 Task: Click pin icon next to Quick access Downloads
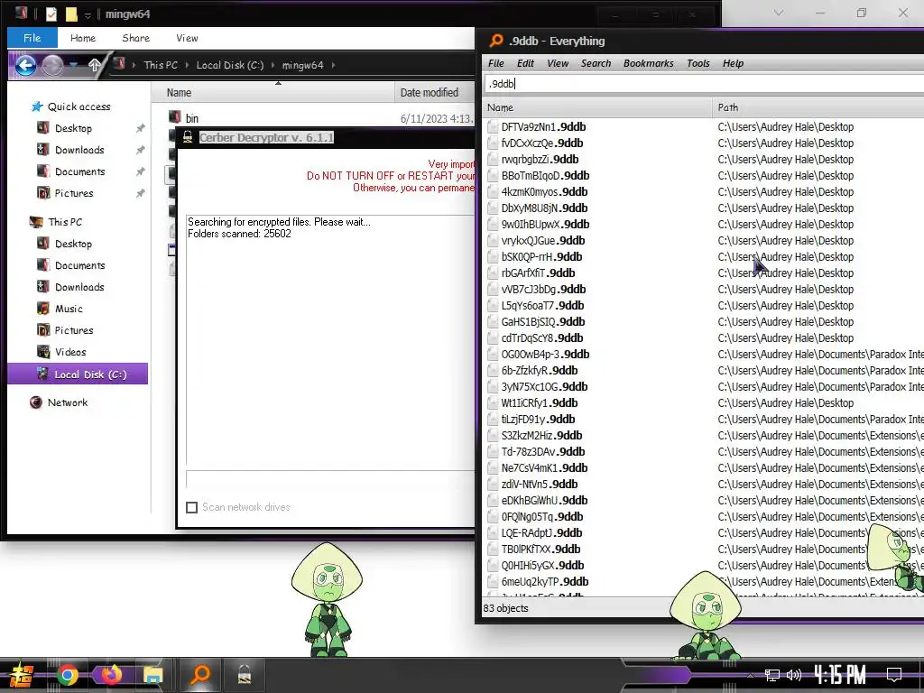click(140, 150)
